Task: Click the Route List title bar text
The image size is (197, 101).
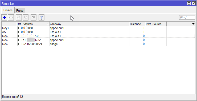Action: click(8, 3)
